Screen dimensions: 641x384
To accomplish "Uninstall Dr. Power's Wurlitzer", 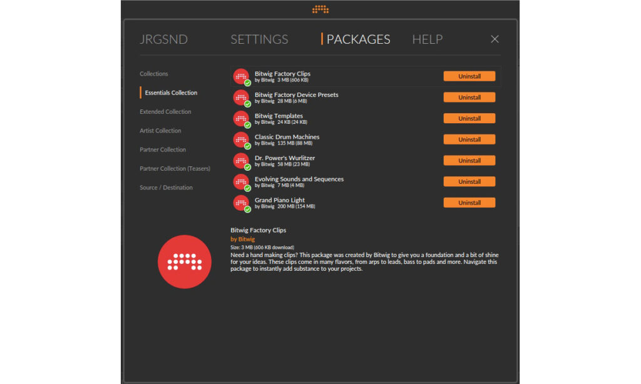I will [469, 161].
